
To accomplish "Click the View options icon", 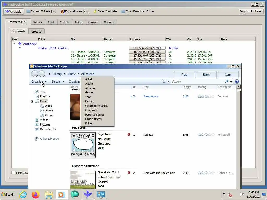I will (x=164, y=82).
